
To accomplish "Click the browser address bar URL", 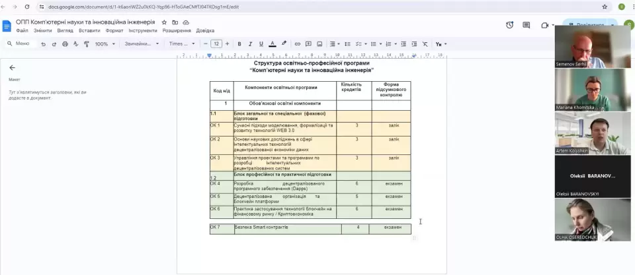I will pos(144,7).
